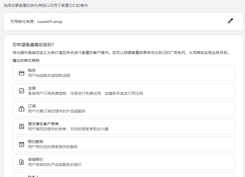Screen dimensions: 245x177
Task: Click the contact form icon for 提交潜在客户表单
Action: coord(22,127)
